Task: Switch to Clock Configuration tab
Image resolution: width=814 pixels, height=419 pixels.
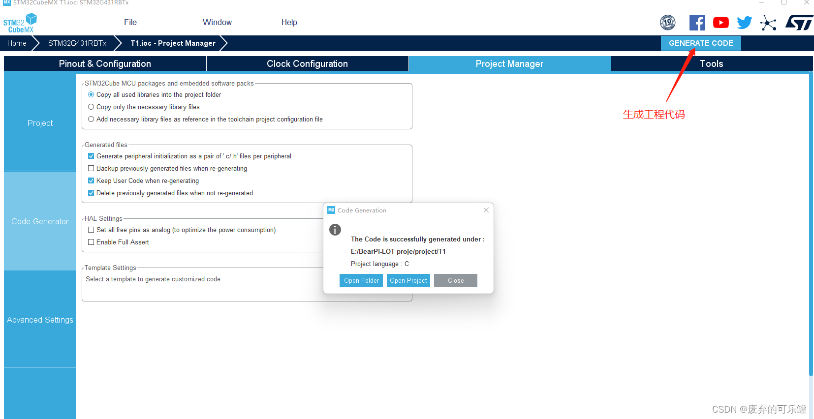Action: pos(307,63)
